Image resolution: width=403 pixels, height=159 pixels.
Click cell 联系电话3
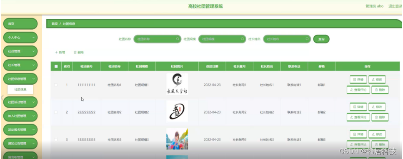point(294,139)
